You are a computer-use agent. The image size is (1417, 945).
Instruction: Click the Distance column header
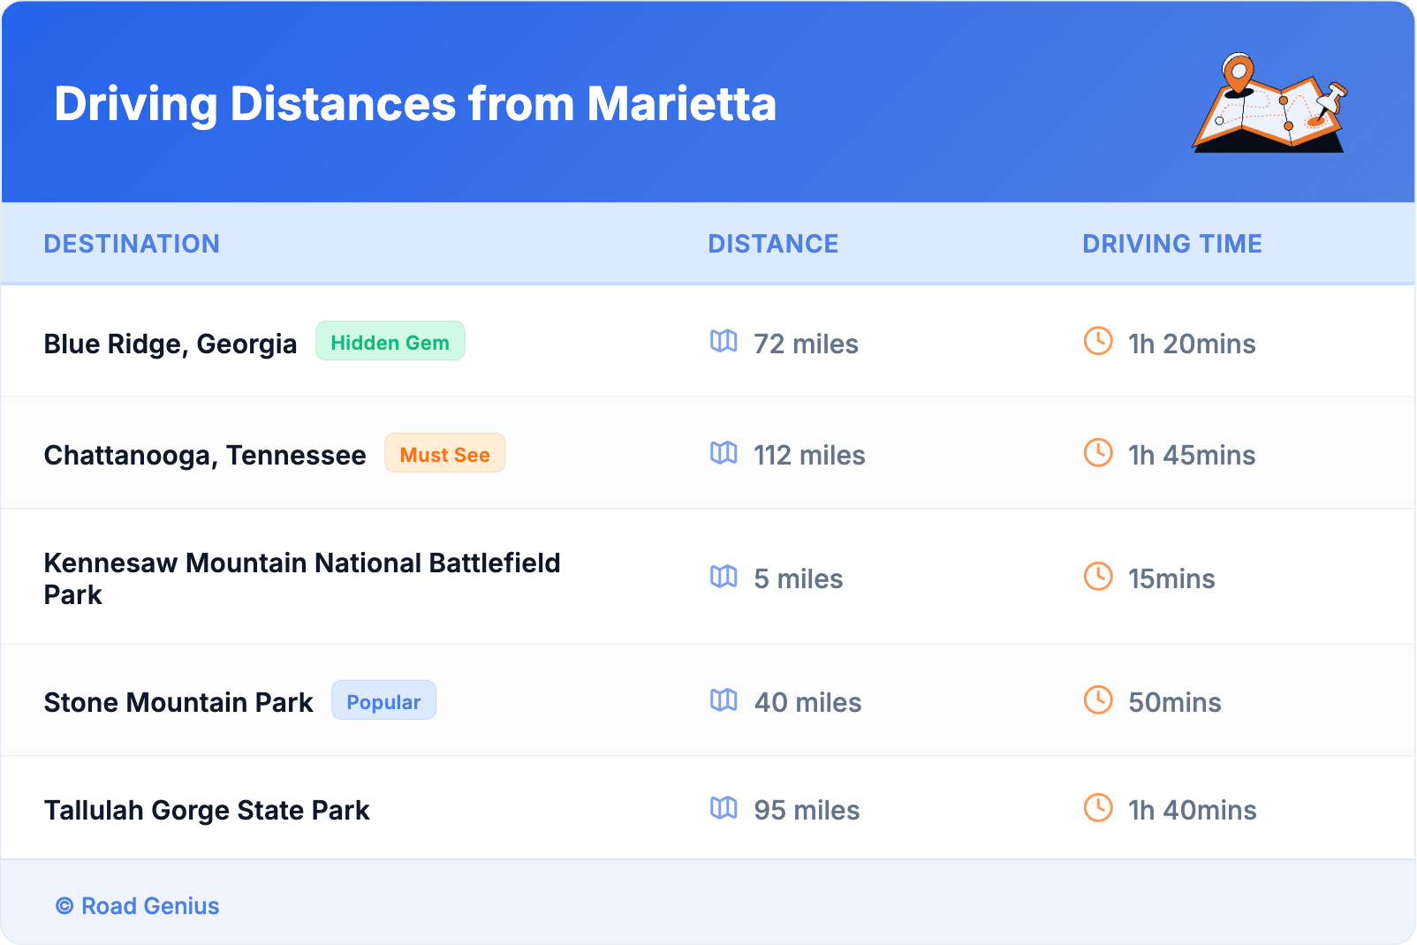click(773, 244)
